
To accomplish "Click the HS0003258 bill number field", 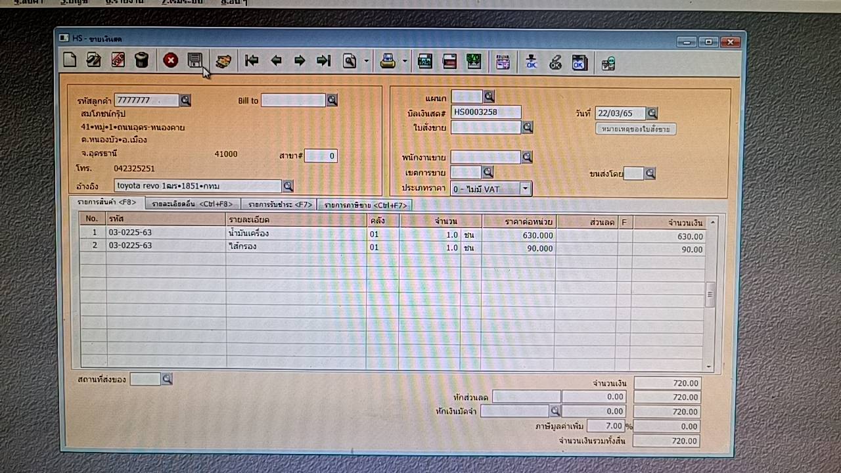I will (486, 112).
